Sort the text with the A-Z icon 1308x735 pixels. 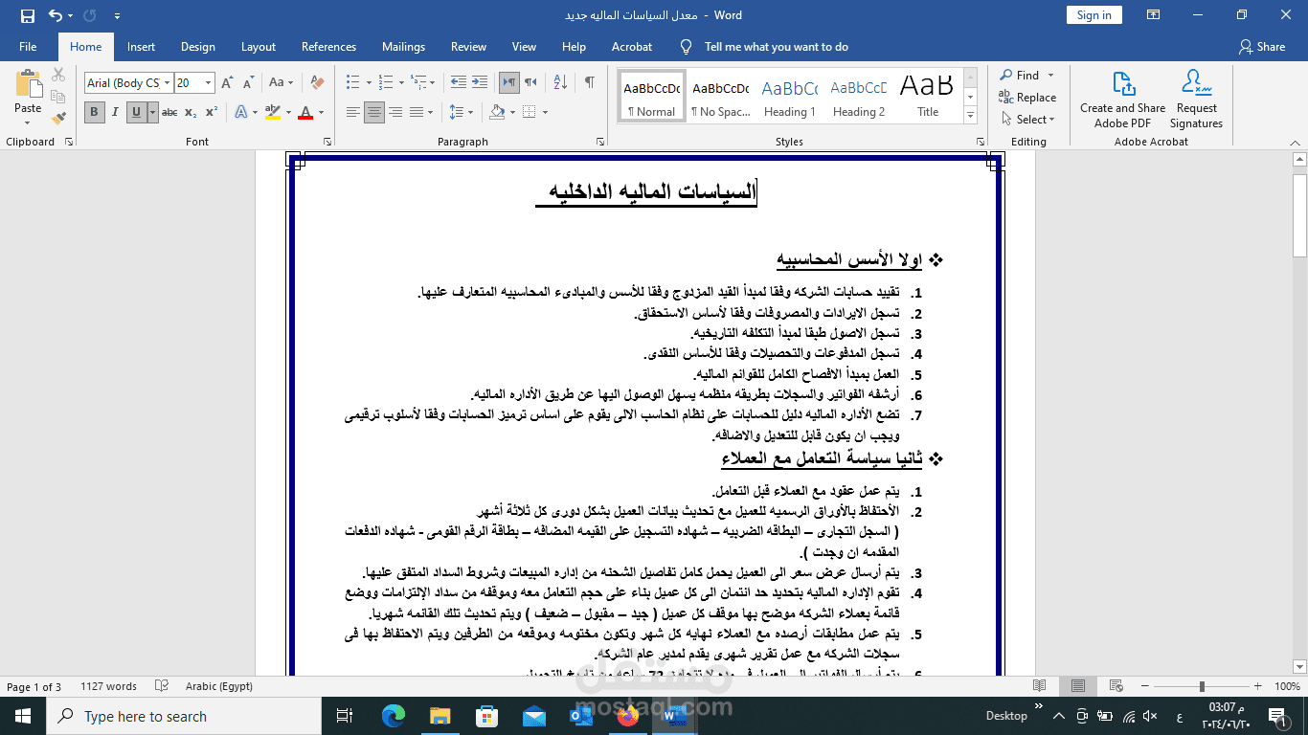click(x=562, y=83)
